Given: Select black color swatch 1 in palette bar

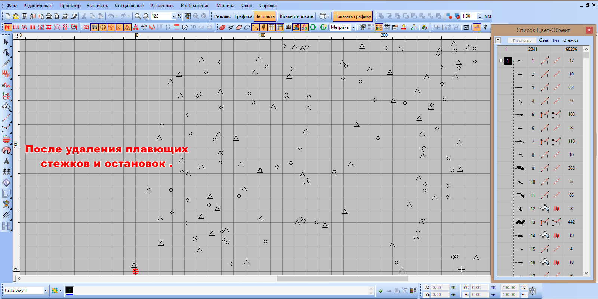Looking at the screenshot, I should 70,290.
